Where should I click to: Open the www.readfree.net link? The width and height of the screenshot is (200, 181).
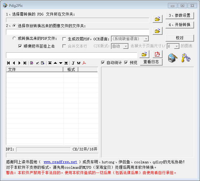click(60, 162)
